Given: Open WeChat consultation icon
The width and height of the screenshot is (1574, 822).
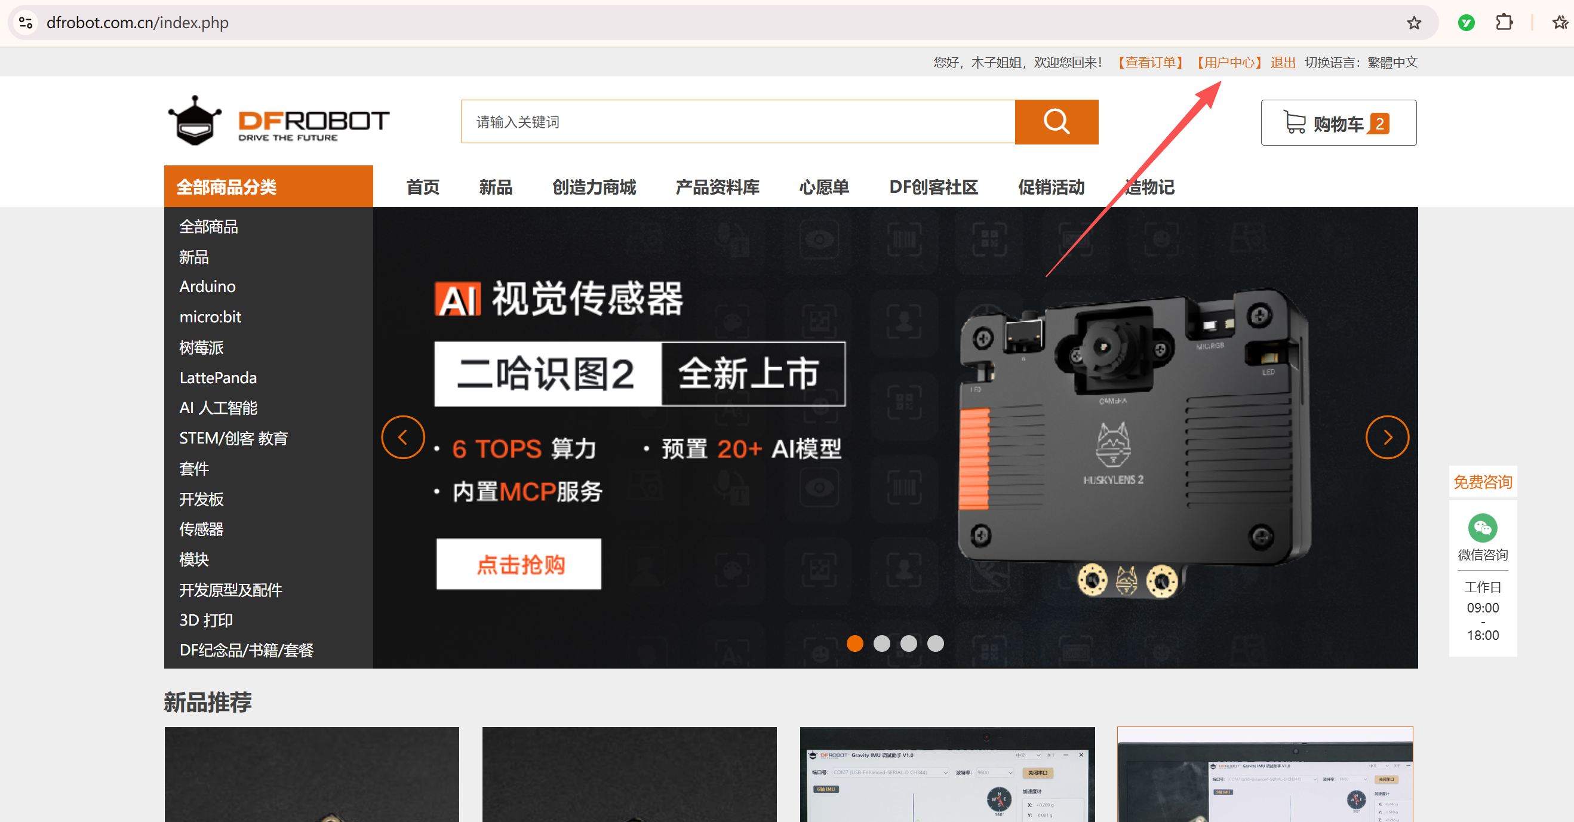Looking at the screenshot, I should tap(1483, 528).
